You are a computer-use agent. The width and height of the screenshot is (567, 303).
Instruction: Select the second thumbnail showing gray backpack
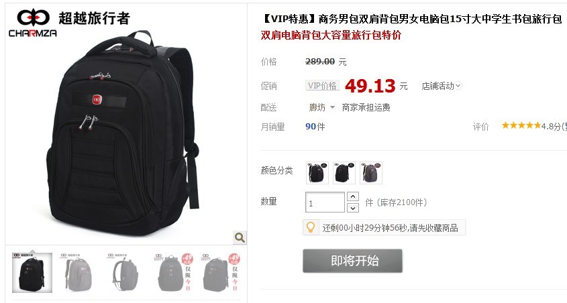78,273
